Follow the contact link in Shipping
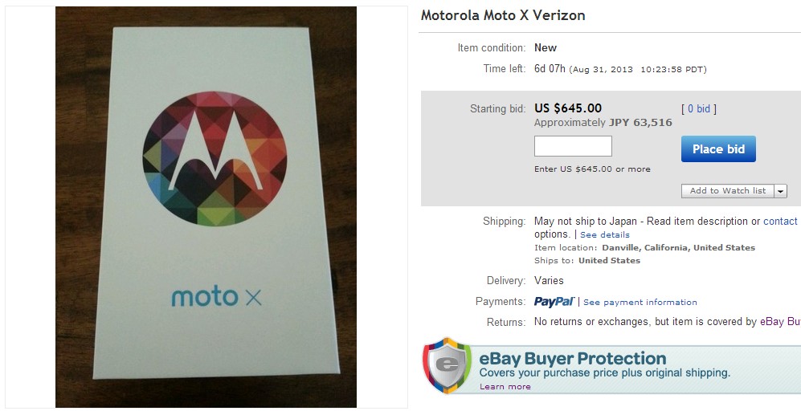This screenshot has width=801, height=415. coord(780,222)
